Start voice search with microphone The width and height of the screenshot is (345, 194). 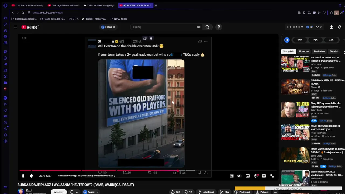point(219,27)
